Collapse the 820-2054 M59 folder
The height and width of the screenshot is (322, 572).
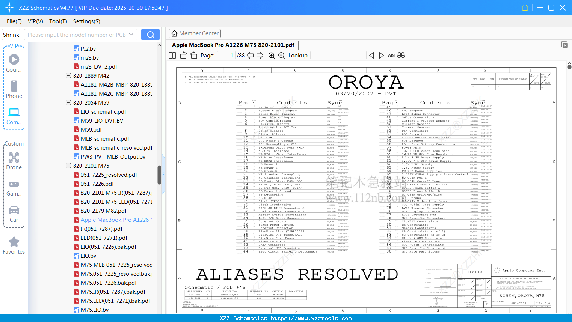point(68,102)
